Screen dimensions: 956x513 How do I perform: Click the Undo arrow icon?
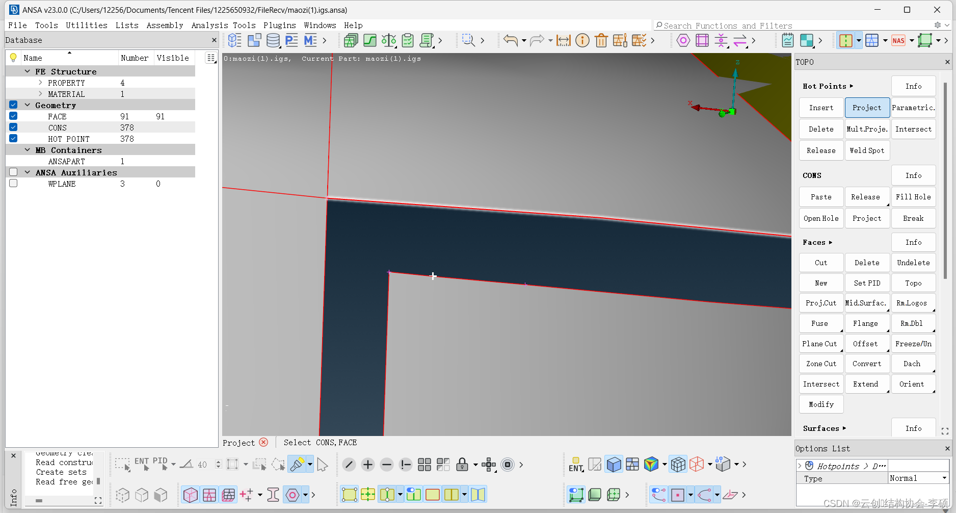(510, 40)
